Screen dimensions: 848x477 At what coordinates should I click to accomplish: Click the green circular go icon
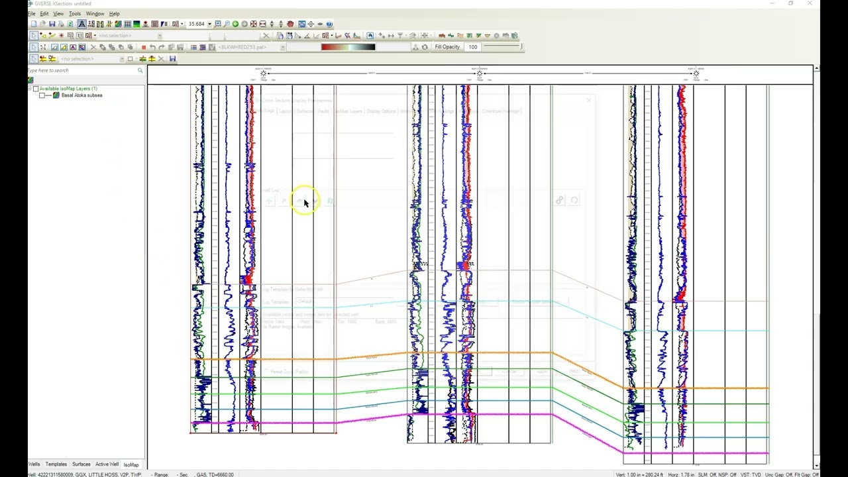(235, 24)
